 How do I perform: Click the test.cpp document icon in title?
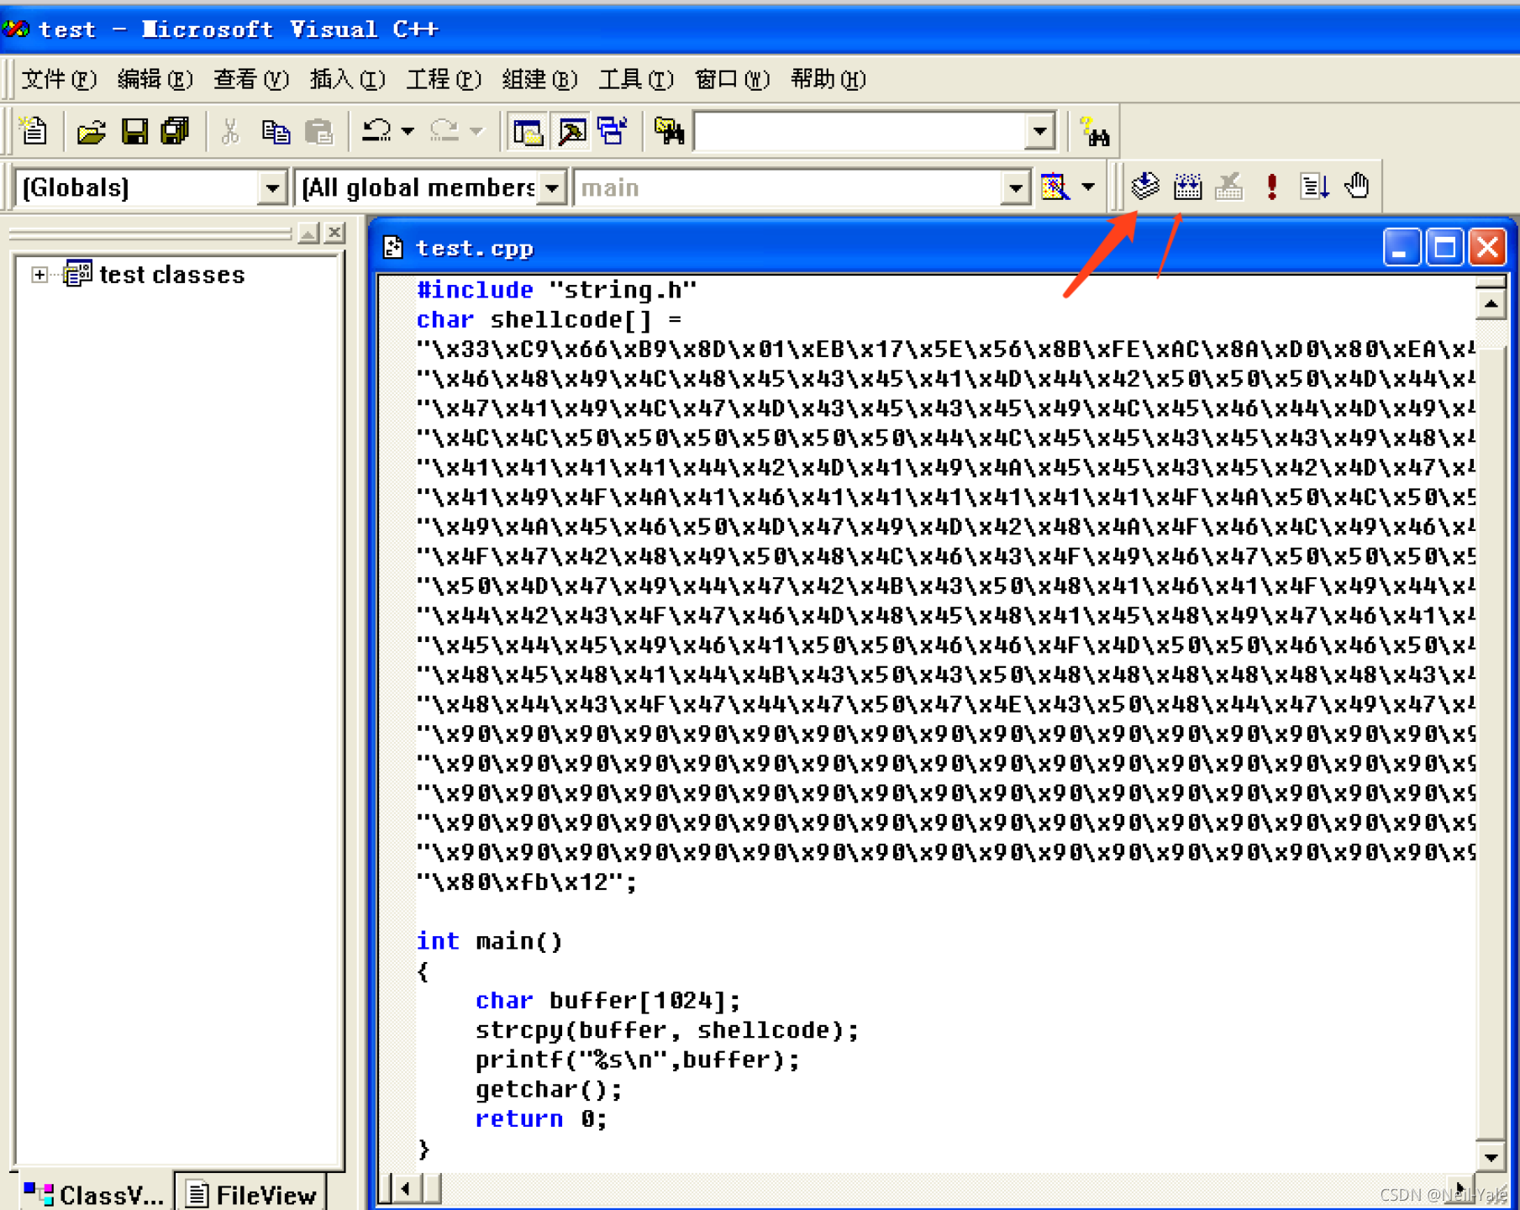pos(392,247)
